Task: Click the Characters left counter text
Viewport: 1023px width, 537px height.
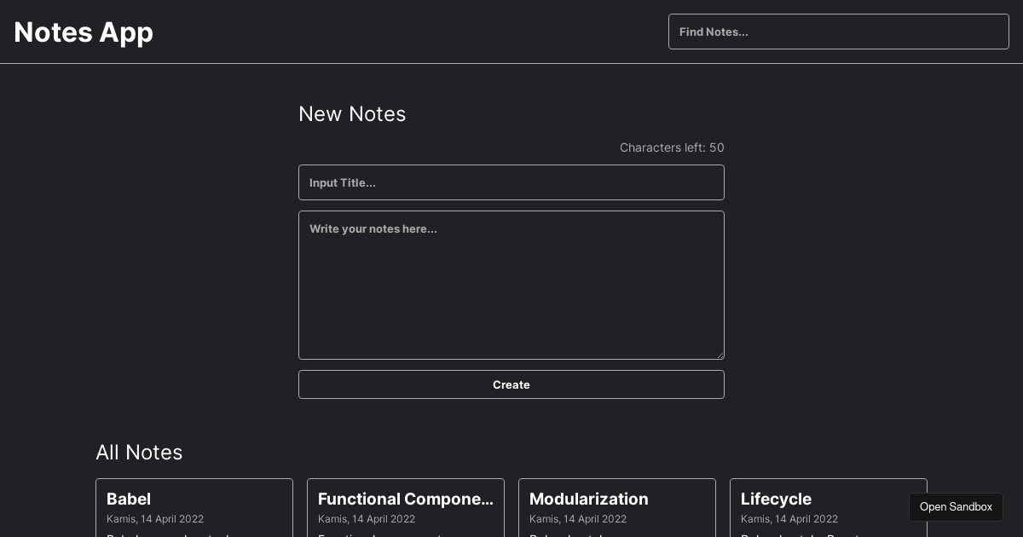Action: (x=672, y=147)
